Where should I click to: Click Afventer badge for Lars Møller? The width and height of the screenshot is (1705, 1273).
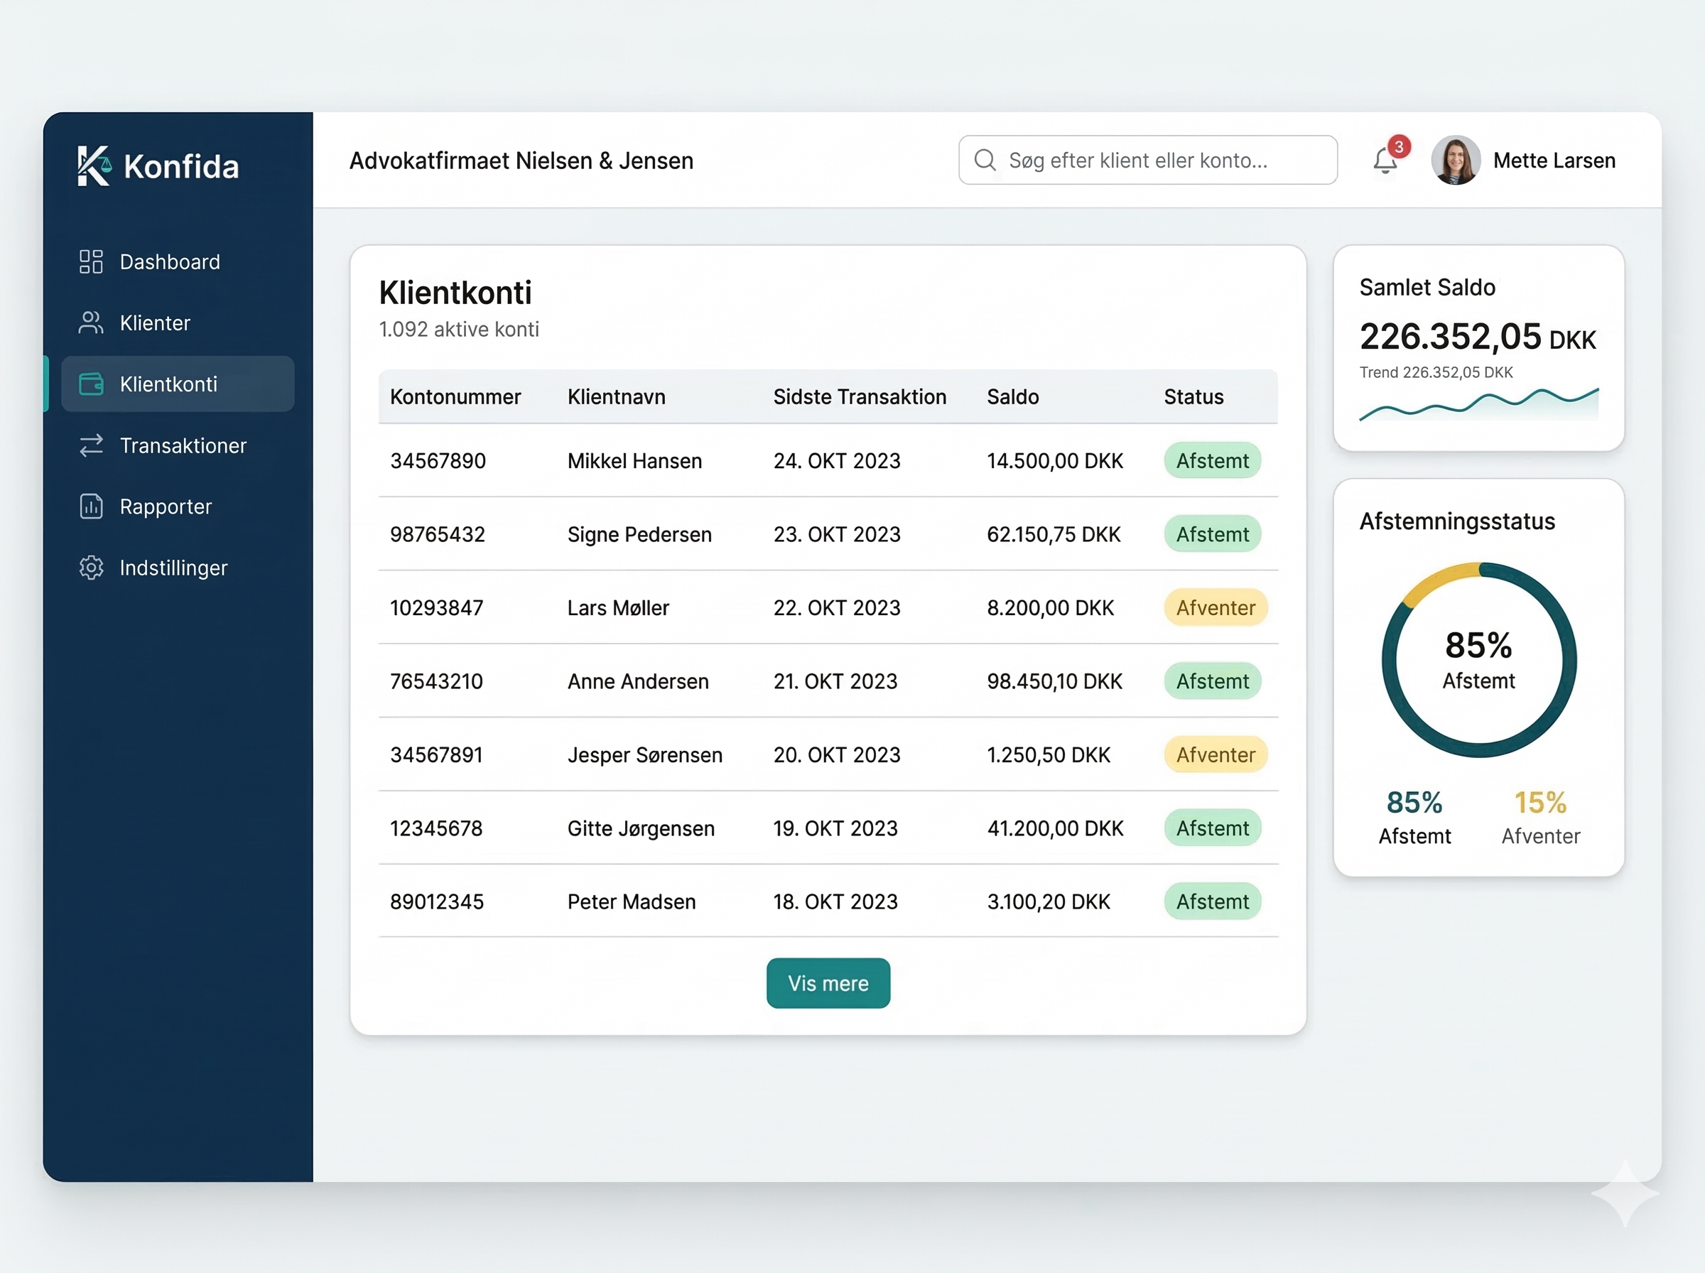tap(1216, 608)
